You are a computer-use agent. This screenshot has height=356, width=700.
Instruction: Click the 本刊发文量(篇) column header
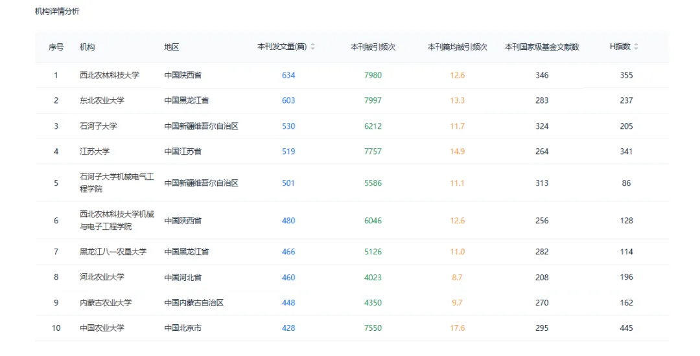(x=282, y=47)
